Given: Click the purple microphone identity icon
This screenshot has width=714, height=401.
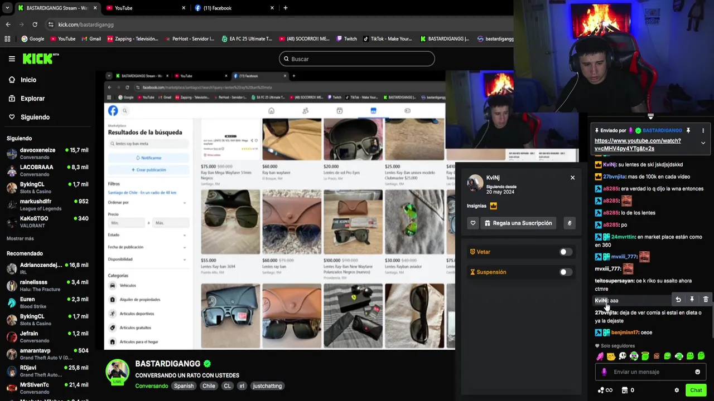Looking at the screenshot, I should (604, 372).
